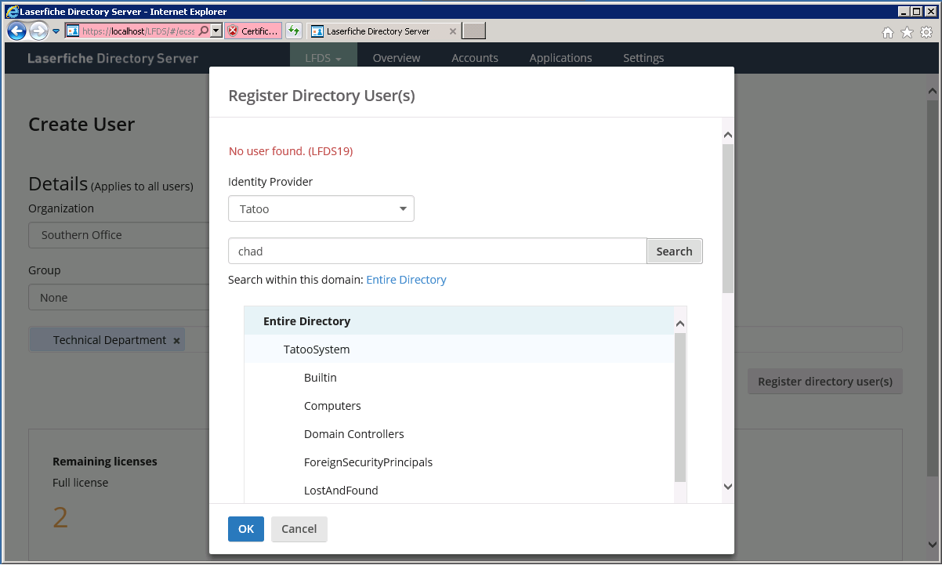Screen dimensions: 942x565
Task: Click the Remaining licenses count 2
Action: 60,517
